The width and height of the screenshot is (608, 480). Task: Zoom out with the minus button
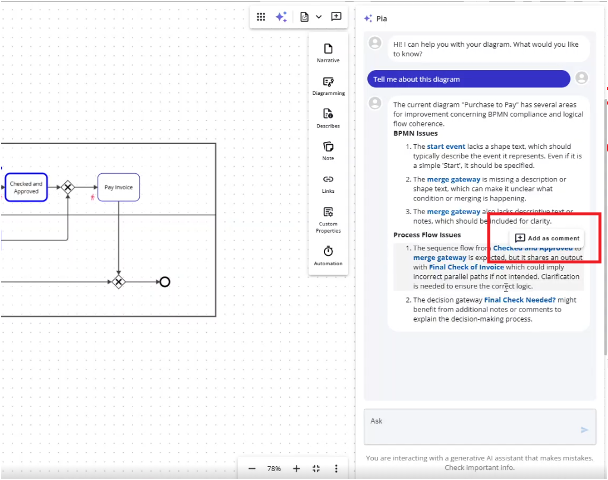(x=252, y=469)
